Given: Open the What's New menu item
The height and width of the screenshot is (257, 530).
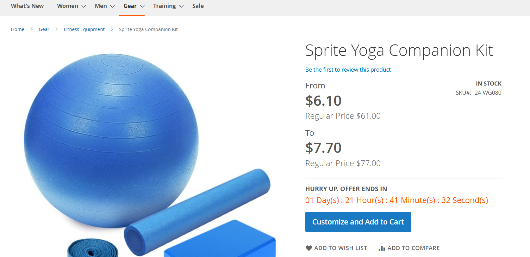Looking at the screenshot, I should pos(27,6).
